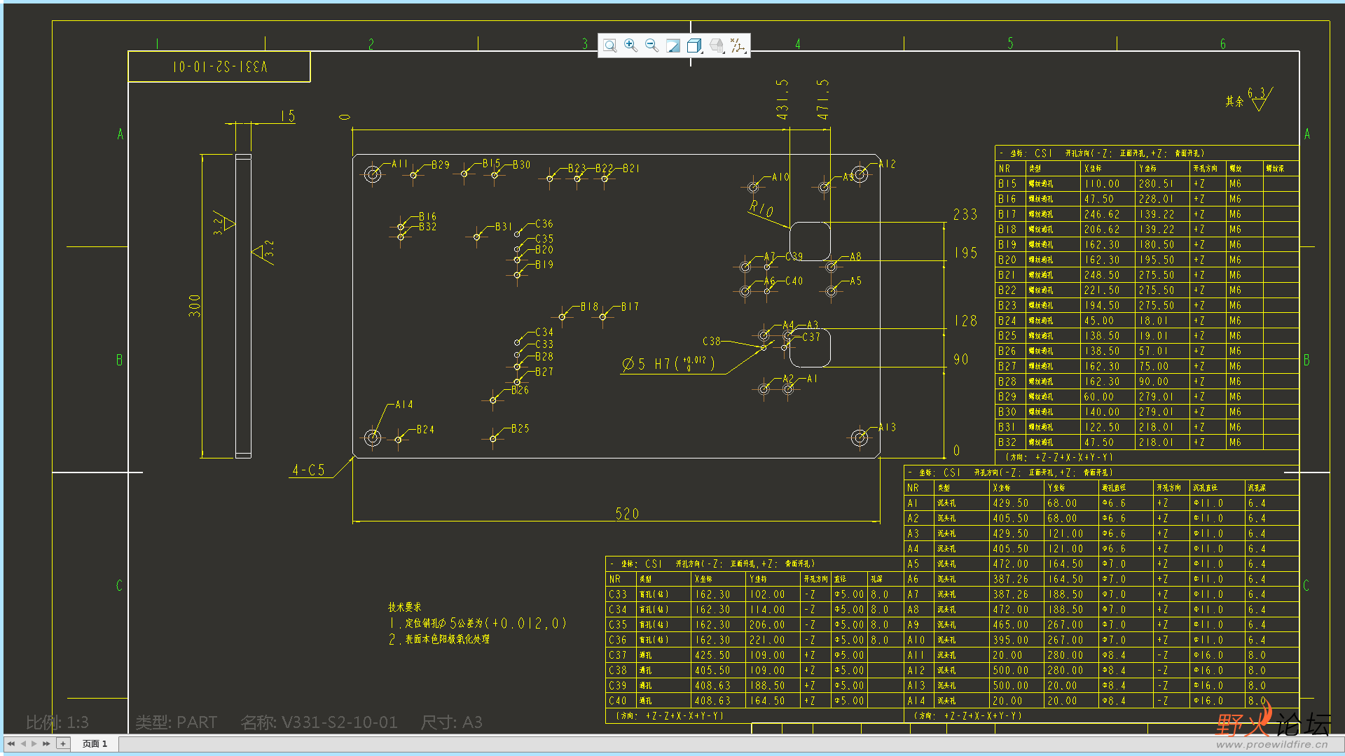Select zone number 2 on top border
The image size is (1345, 756).
point(371,44)
